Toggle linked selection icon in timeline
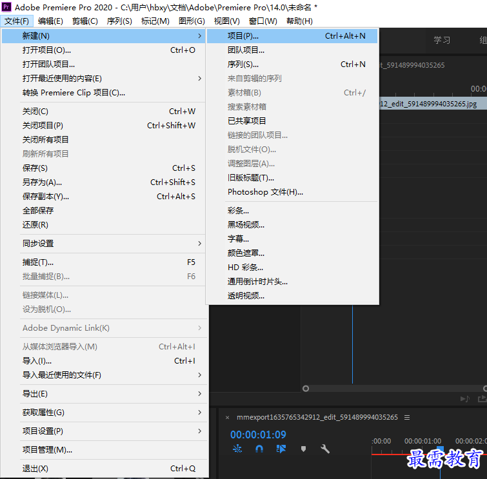The height and width of the screenshot is (479, 487). pyautogui.click(x=281, y=449)
